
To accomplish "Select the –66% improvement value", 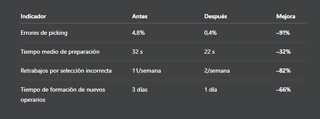I will click(283, 90).
